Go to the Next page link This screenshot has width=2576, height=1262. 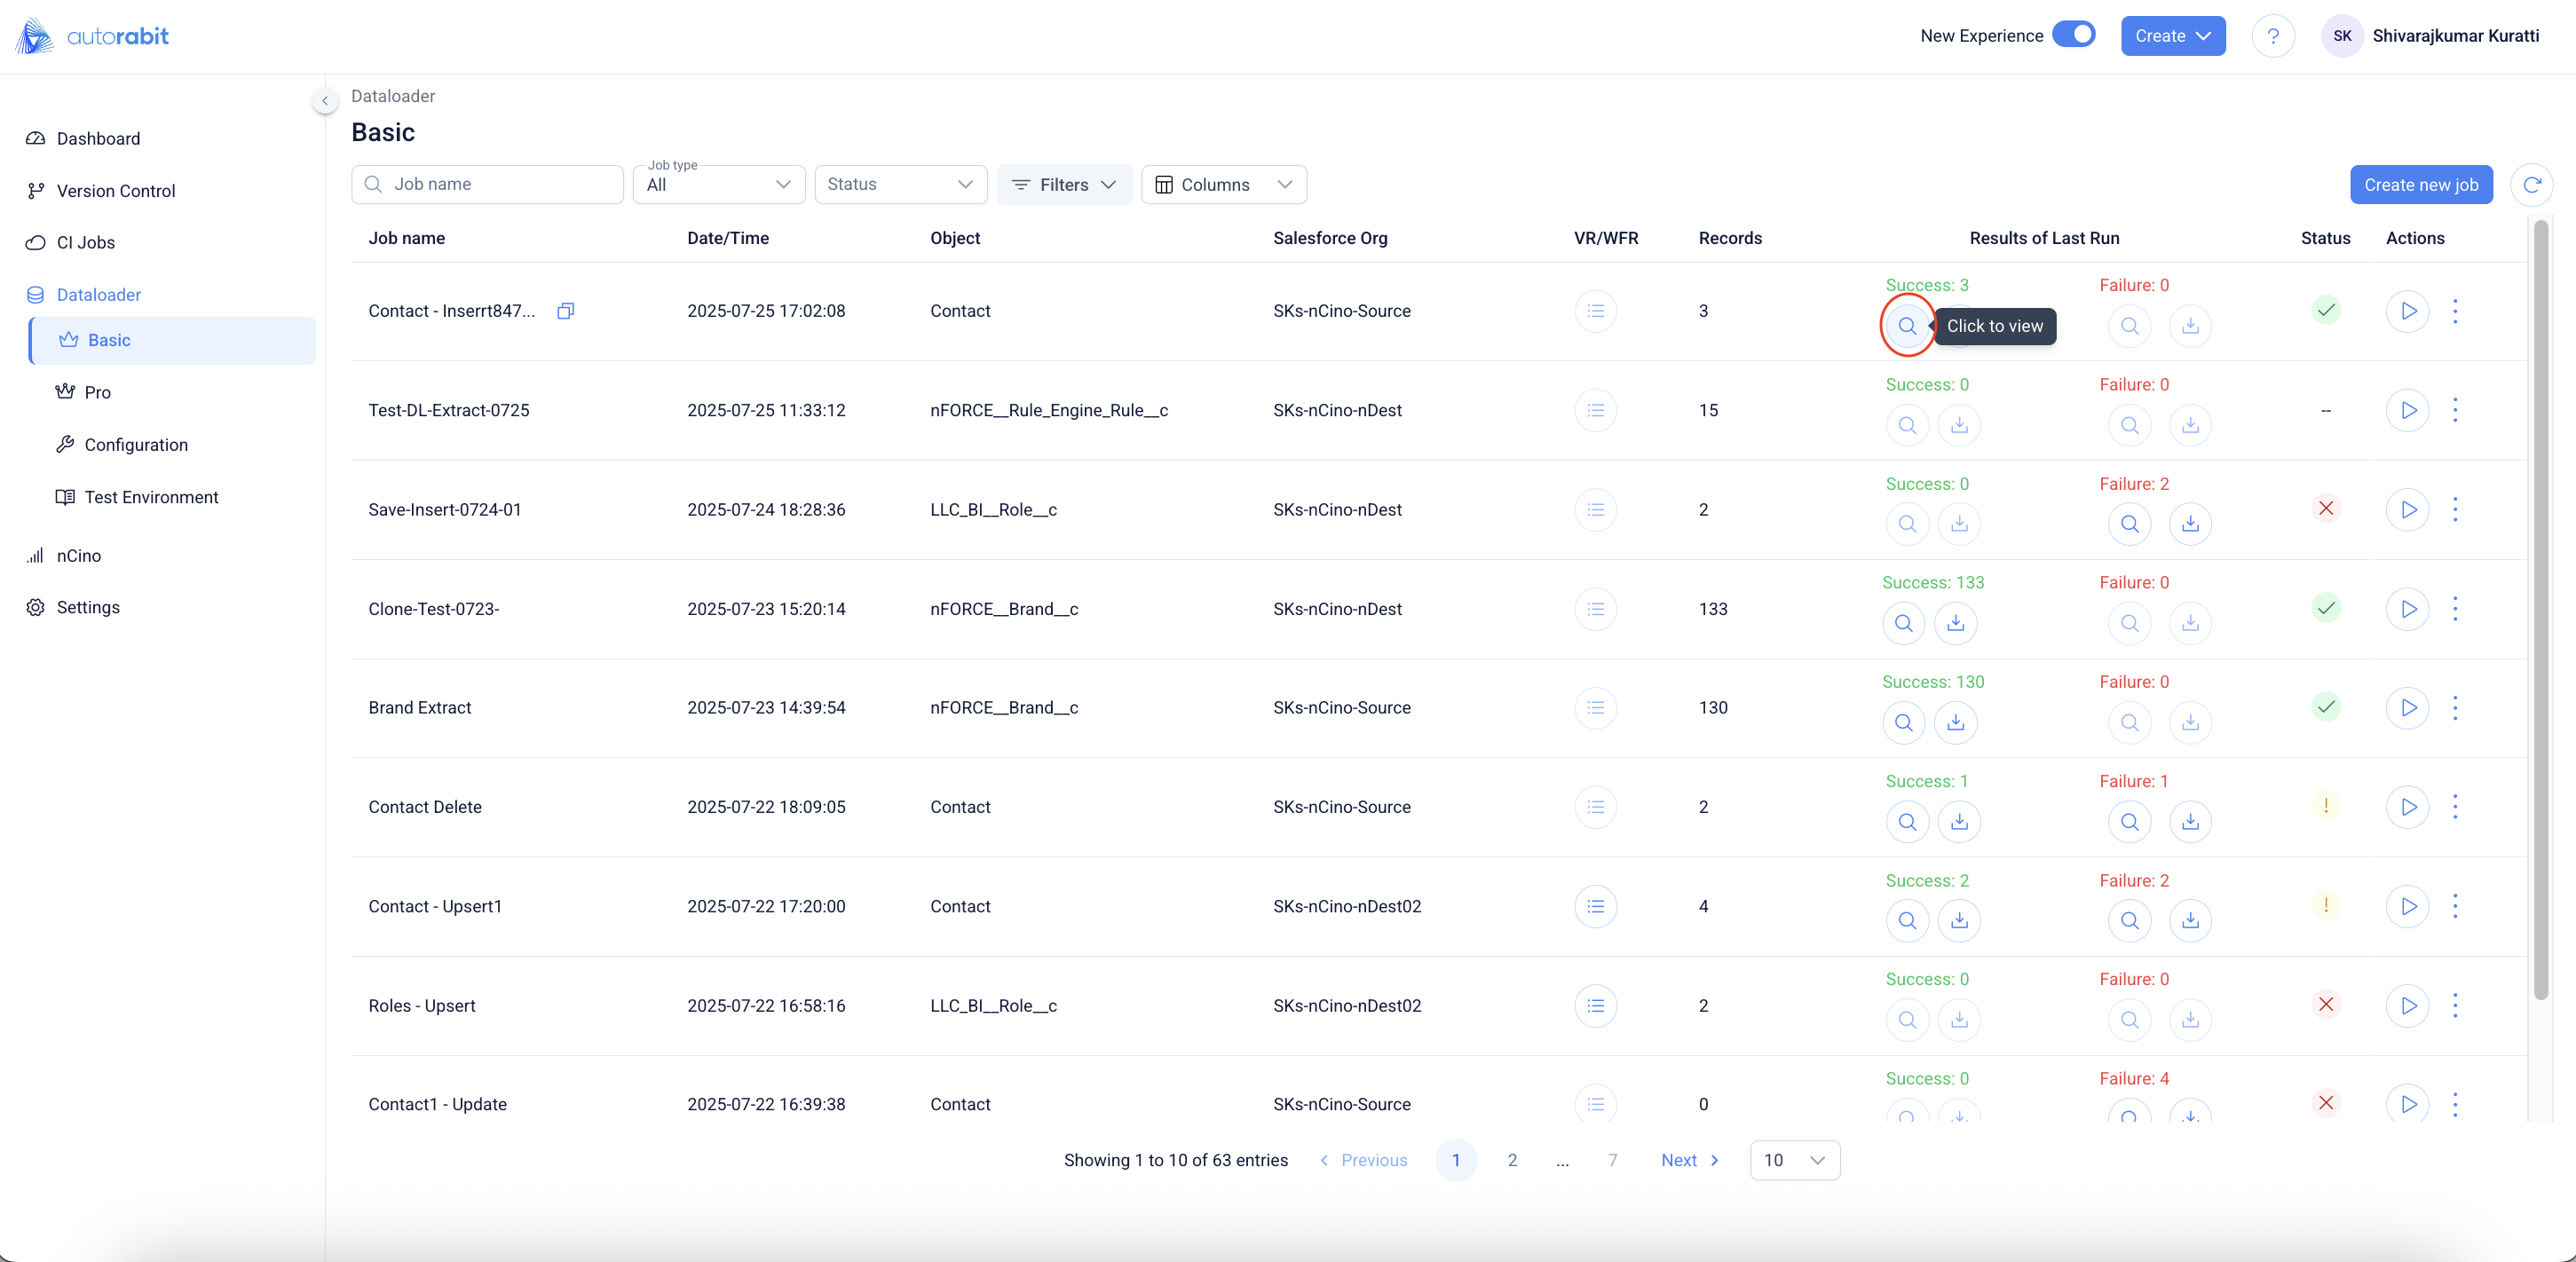click(1689, 1160)
